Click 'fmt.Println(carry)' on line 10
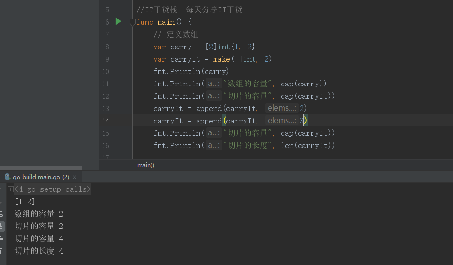The width and height of the screenshot is (453, 265). (x=191, y=71)
